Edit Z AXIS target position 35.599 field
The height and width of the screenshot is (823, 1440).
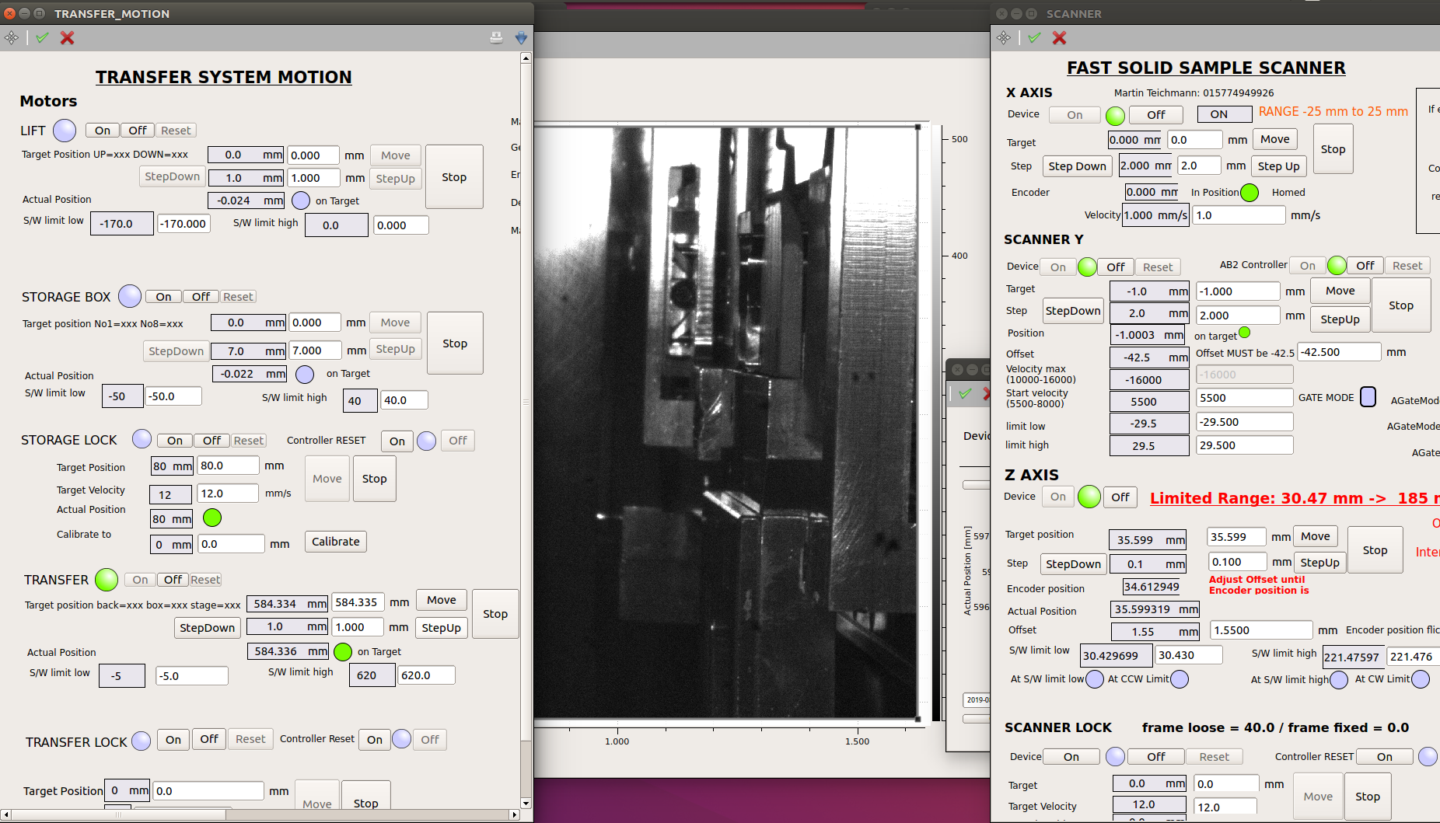[1236, 537]
